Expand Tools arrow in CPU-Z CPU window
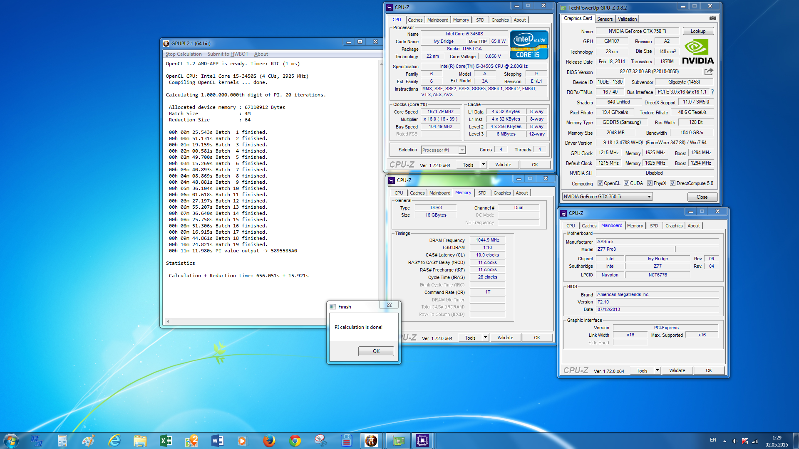The height and width of the screenshot is (449, 799). click(483, 165)
